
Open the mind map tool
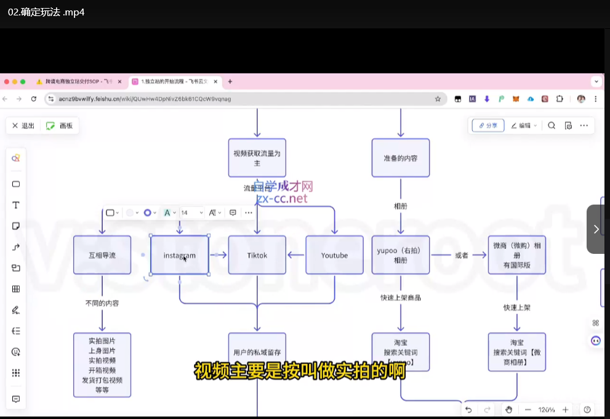tap(16, 331)
